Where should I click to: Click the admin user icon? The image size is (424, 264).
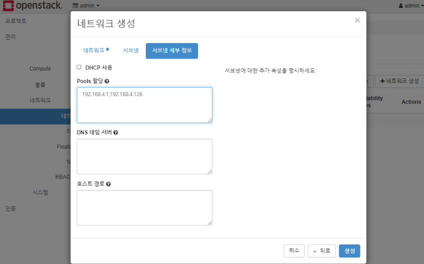pos(400,5)
